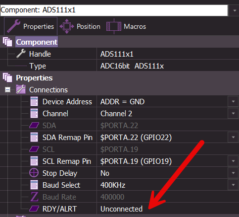Click the SCL Remap Pin list icon
The image size is (239, 217).
34,161
